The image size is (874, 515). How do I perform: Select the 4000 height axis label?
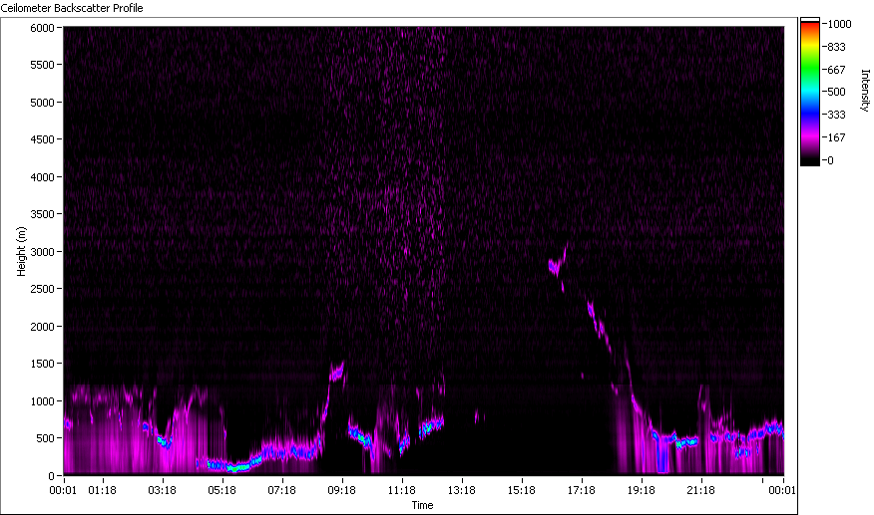[x=42, y=177]
